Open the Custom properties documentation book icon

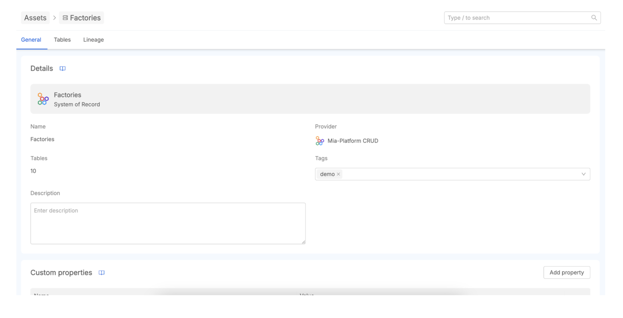[101, 273]
